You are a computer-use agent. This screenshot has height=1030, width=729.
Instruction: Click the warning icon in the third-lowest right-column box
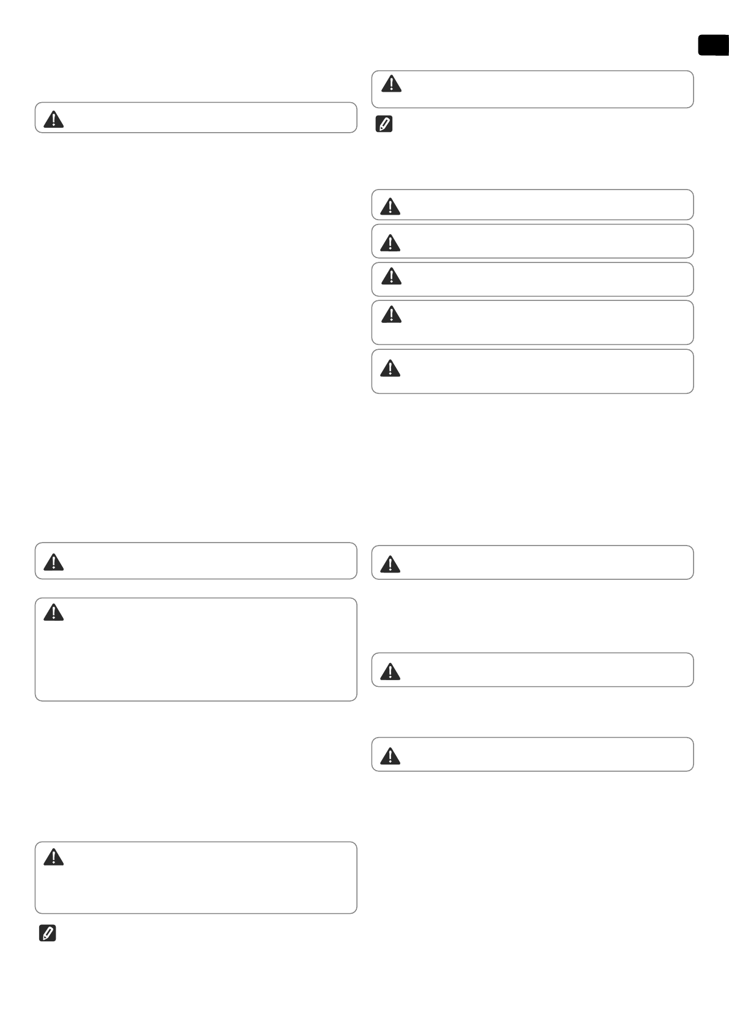[391, 564]
